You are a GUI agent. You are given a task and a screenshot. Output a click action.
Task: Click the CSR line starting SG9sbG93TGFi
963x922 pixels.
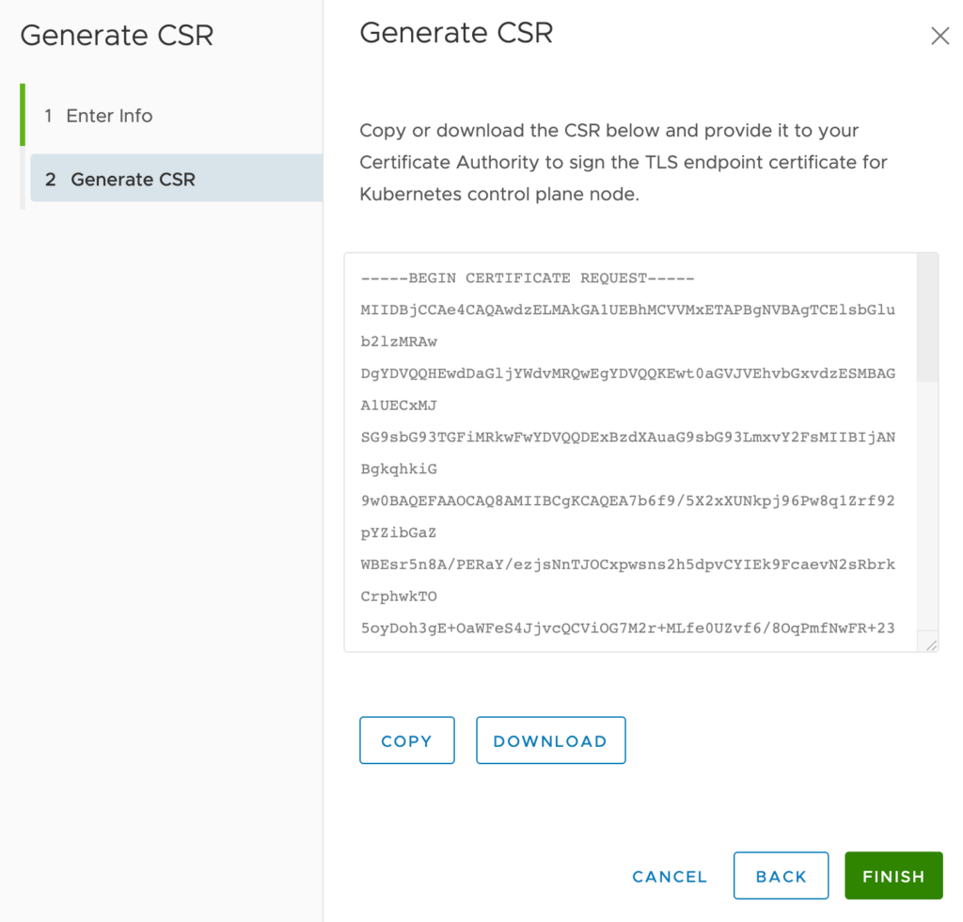tap(627, 437)
